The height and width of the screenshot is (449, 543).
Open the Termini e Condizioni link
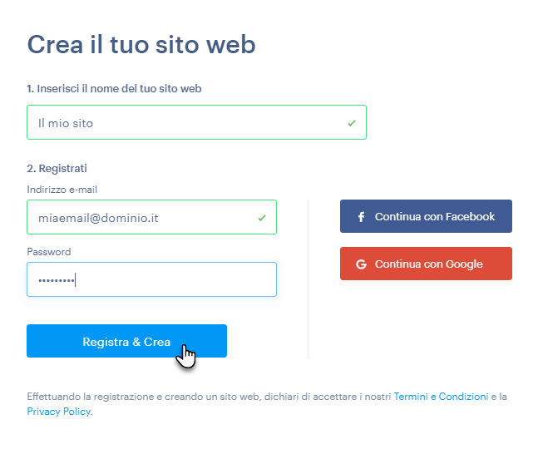(441, 397)
